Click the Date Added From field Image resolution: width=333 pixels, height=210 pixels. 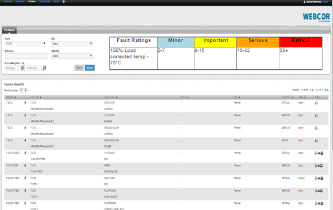(12, 68)
